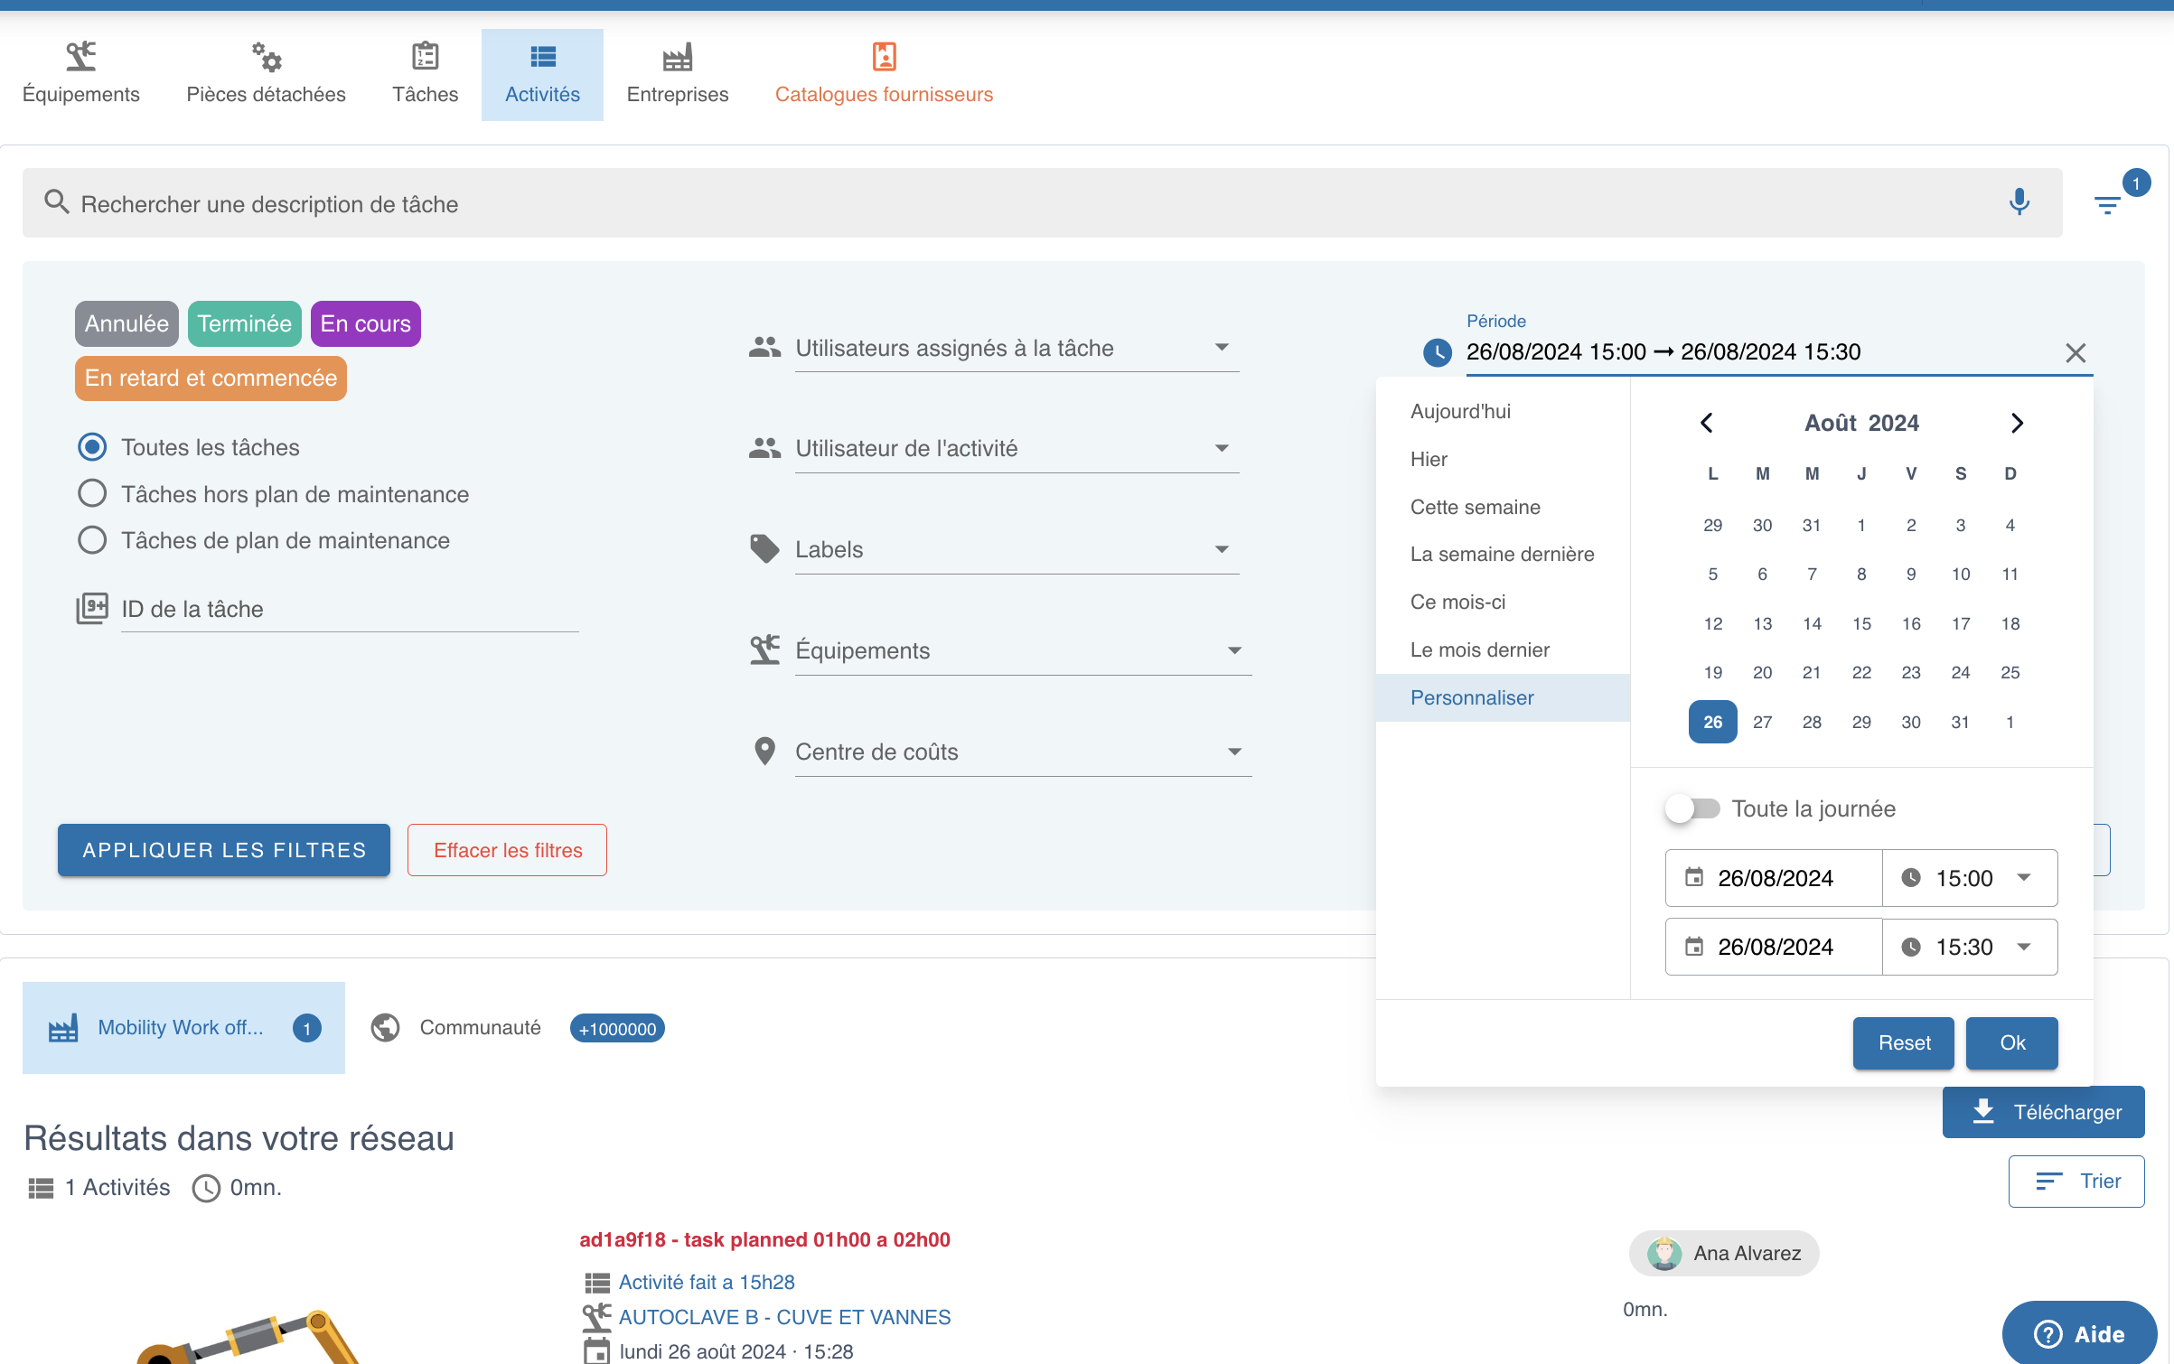The height and width of the screenshot is (1364, 2174).
Task: Select Tâches de plan de maintenance
Action: 92,540
